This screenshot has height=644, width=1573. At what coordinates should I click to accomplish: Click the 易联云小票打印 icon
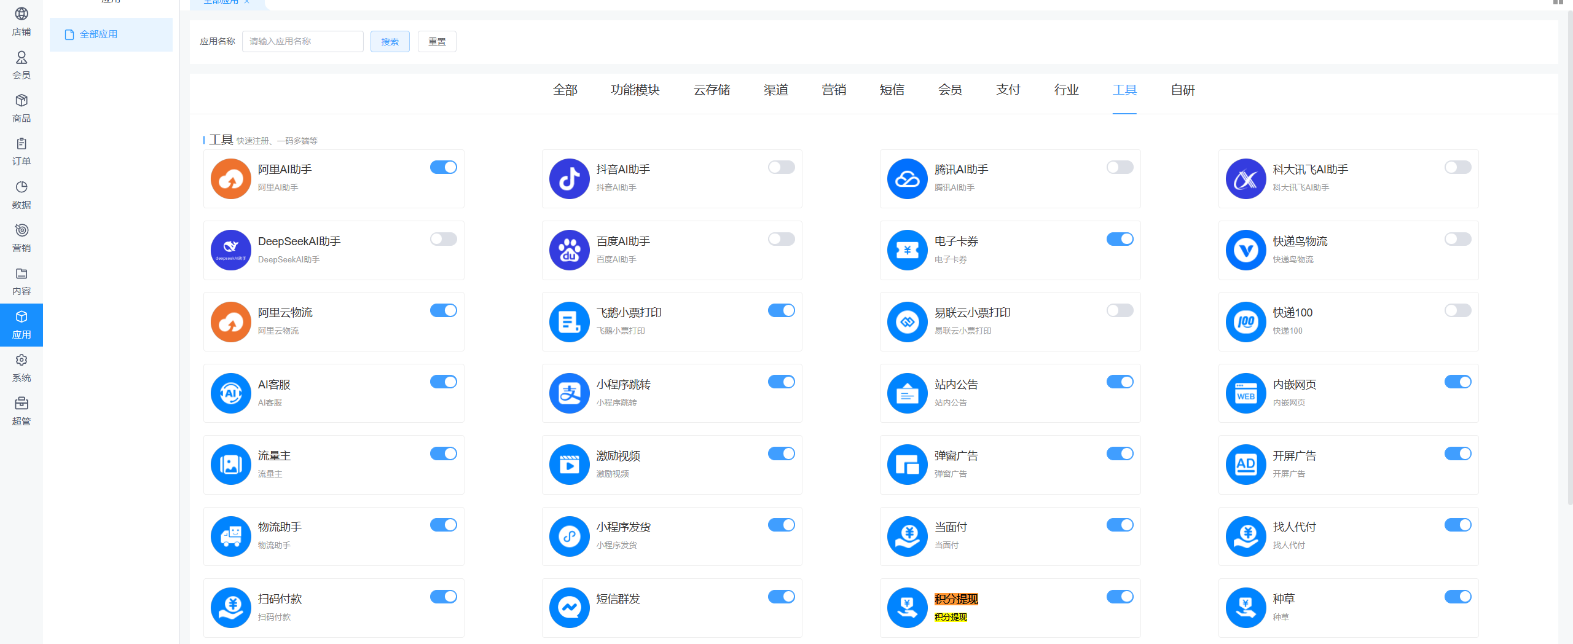coord(908,322)
